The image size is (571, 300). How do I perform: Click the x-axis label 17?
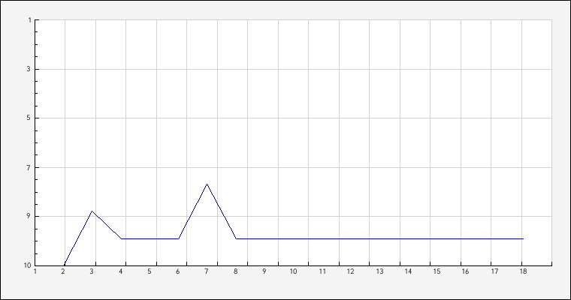click(494, 271)
